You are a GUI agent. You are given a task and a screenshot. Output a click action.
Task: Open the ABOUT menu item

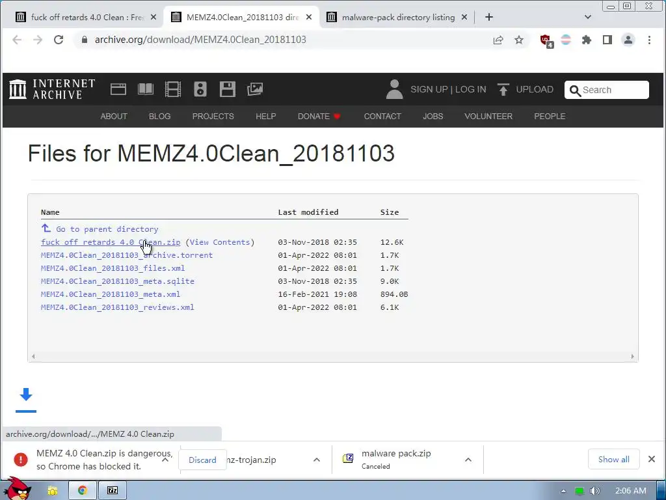[114, 116]
